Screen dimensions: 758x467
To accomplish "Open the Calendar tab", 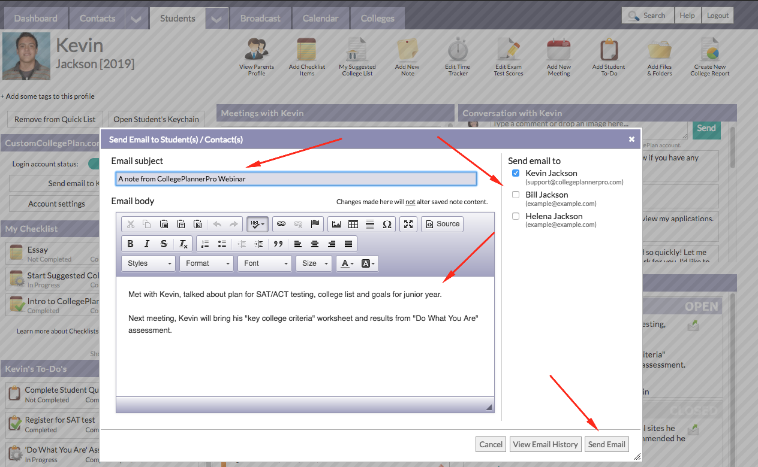I will [x=320, y=19].
